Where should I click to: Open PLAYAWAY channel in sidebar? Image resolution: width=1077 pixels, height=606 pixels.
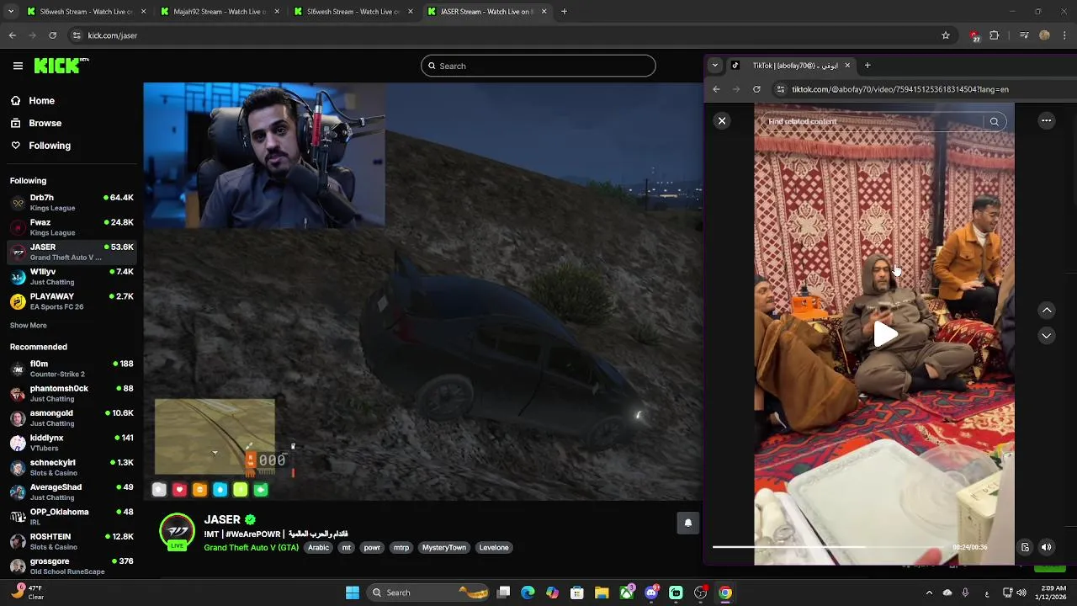(x=72, y=301)
